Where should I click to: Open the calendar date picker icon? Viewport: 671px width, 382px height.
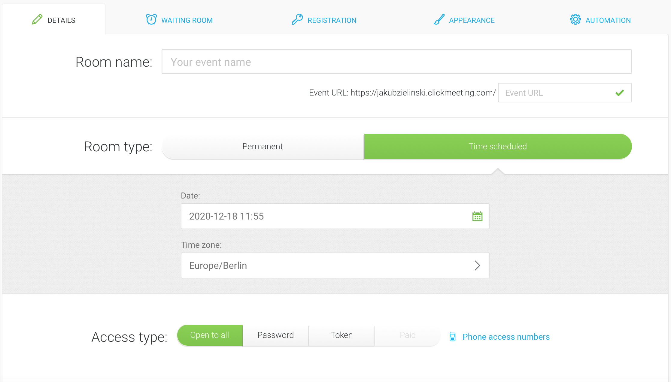tap(477, 216)
